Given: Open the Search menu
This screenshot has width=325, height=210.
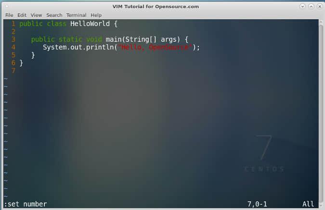Looking at the screenshot, I should coord(54,15).
